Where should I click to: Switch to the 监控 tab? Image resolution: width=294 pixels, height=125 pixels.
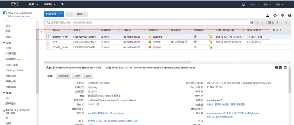point(77,76)
